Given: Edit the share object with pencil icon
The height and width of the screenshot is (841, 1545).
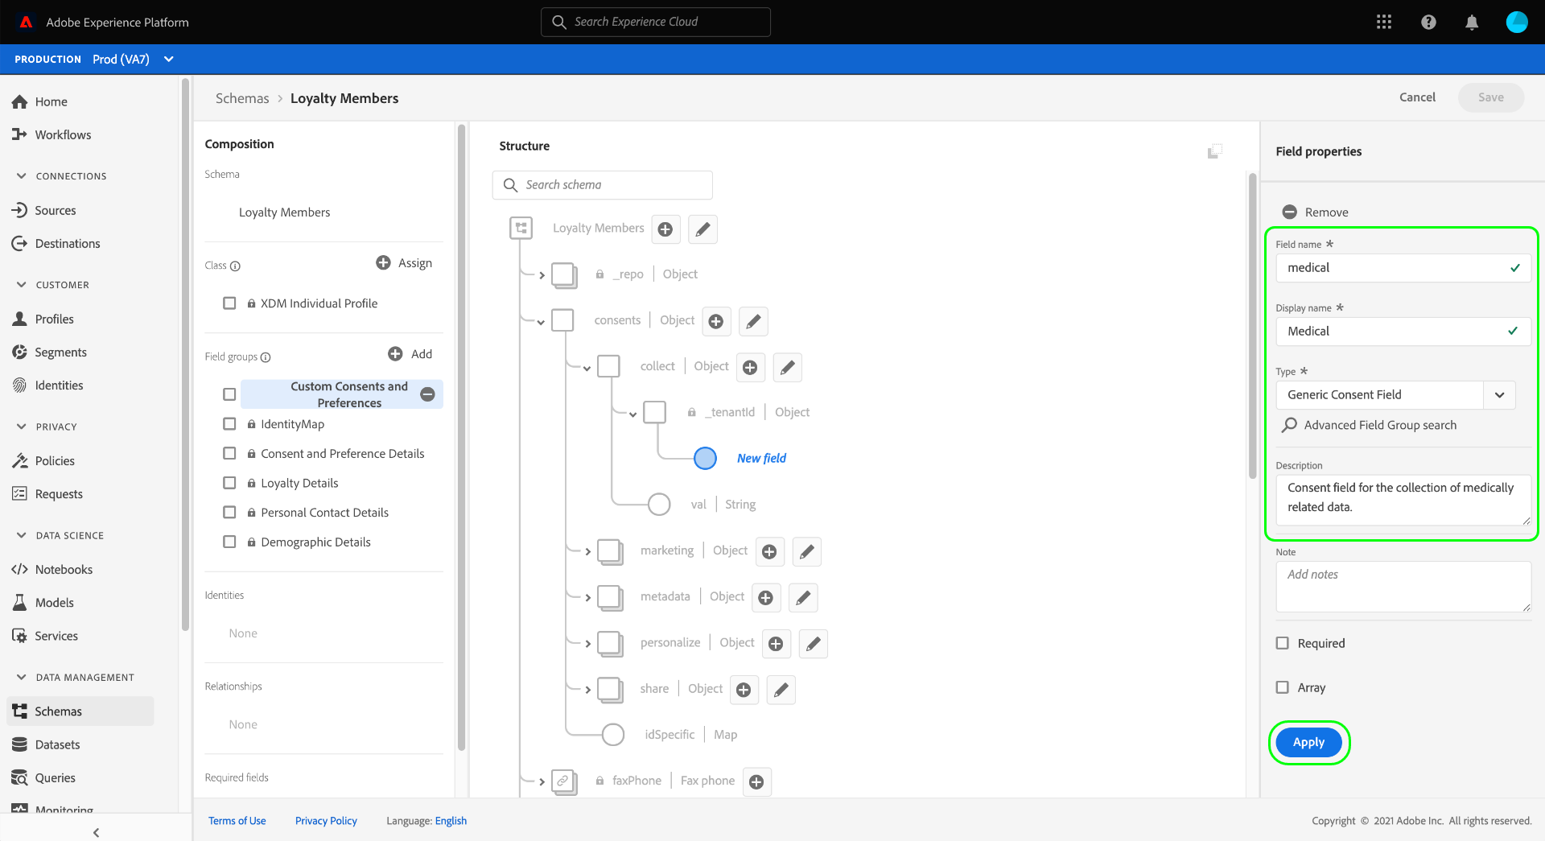Looking at the screenshot, I should (x=781, y=690).
